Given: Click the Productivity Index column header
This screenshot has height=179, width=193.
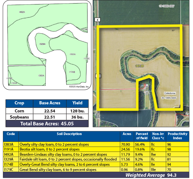Looking at the screenshot, I should 177,136.
